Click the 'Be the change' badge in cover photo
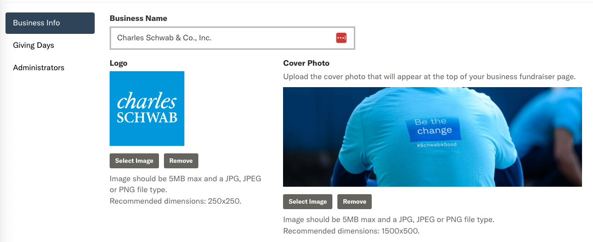The height and width of the screenshot is (242, 593). [x=434, y=127]
